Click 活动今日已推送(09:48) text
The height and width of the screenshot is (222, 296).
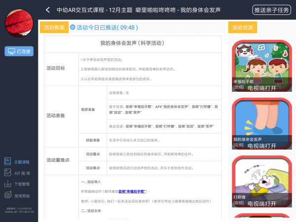(107, 28)
